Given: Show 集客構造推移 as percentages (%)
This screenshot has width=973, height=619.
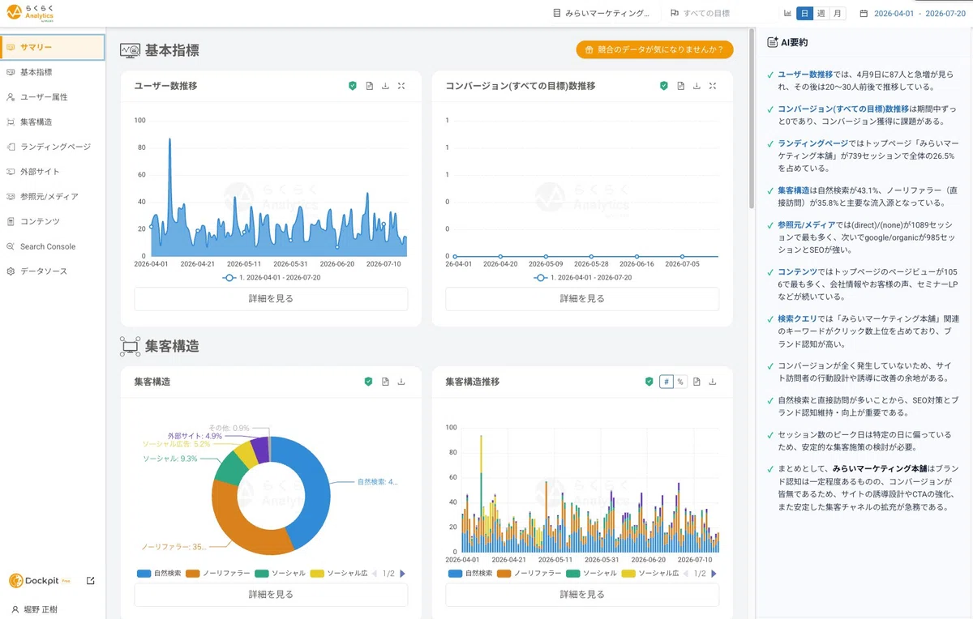Looking at the screenshot, I should click(x=680, y=382).
